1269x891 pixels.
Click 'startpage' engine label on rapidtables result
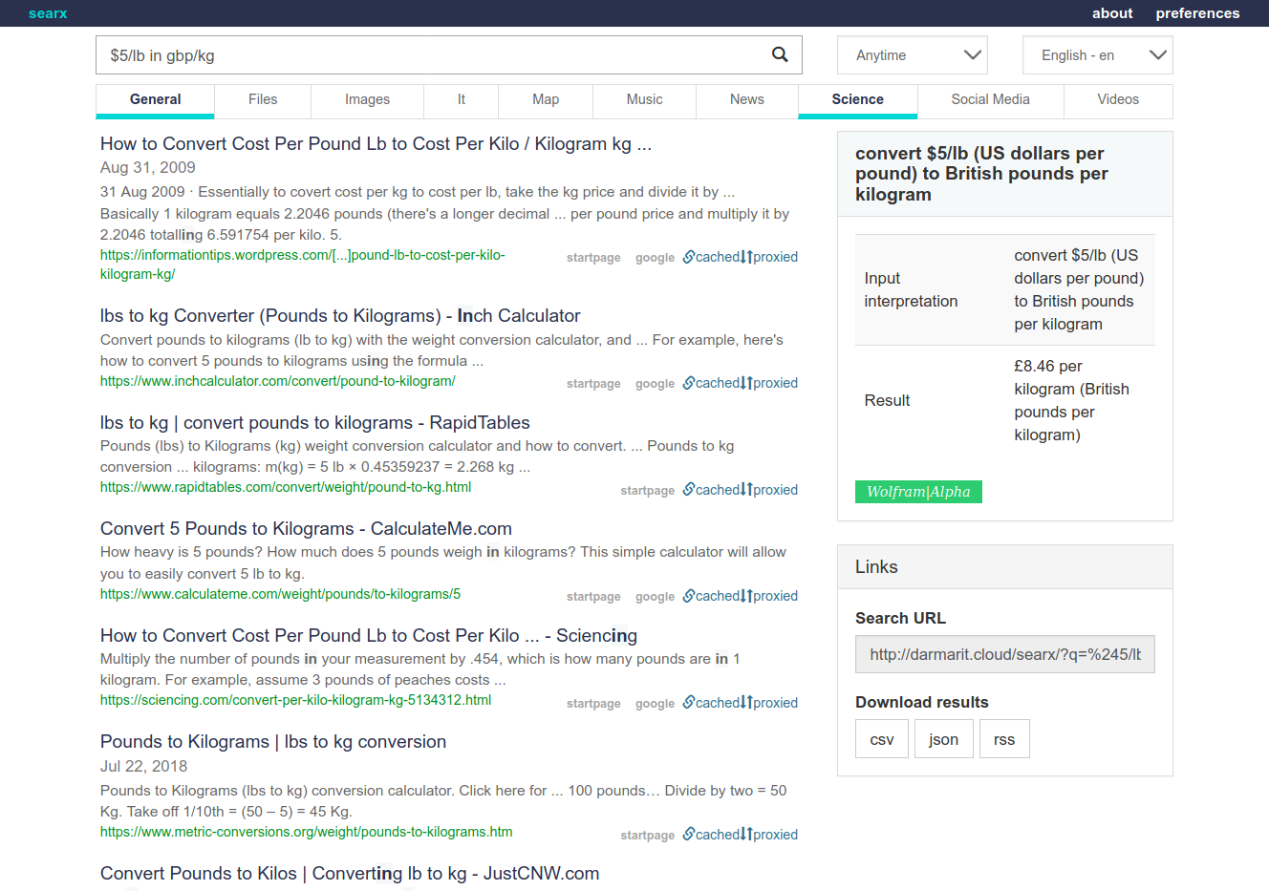[647, 491]
